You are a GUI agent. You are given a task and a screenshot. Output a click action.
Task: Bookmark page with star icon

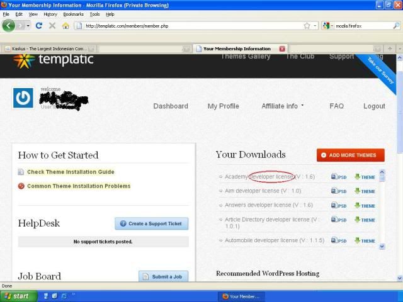pos(307,26)
